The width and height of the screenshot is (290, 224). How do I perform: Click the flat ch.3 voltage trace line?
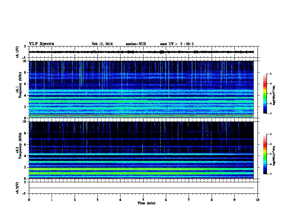[141, 188]
